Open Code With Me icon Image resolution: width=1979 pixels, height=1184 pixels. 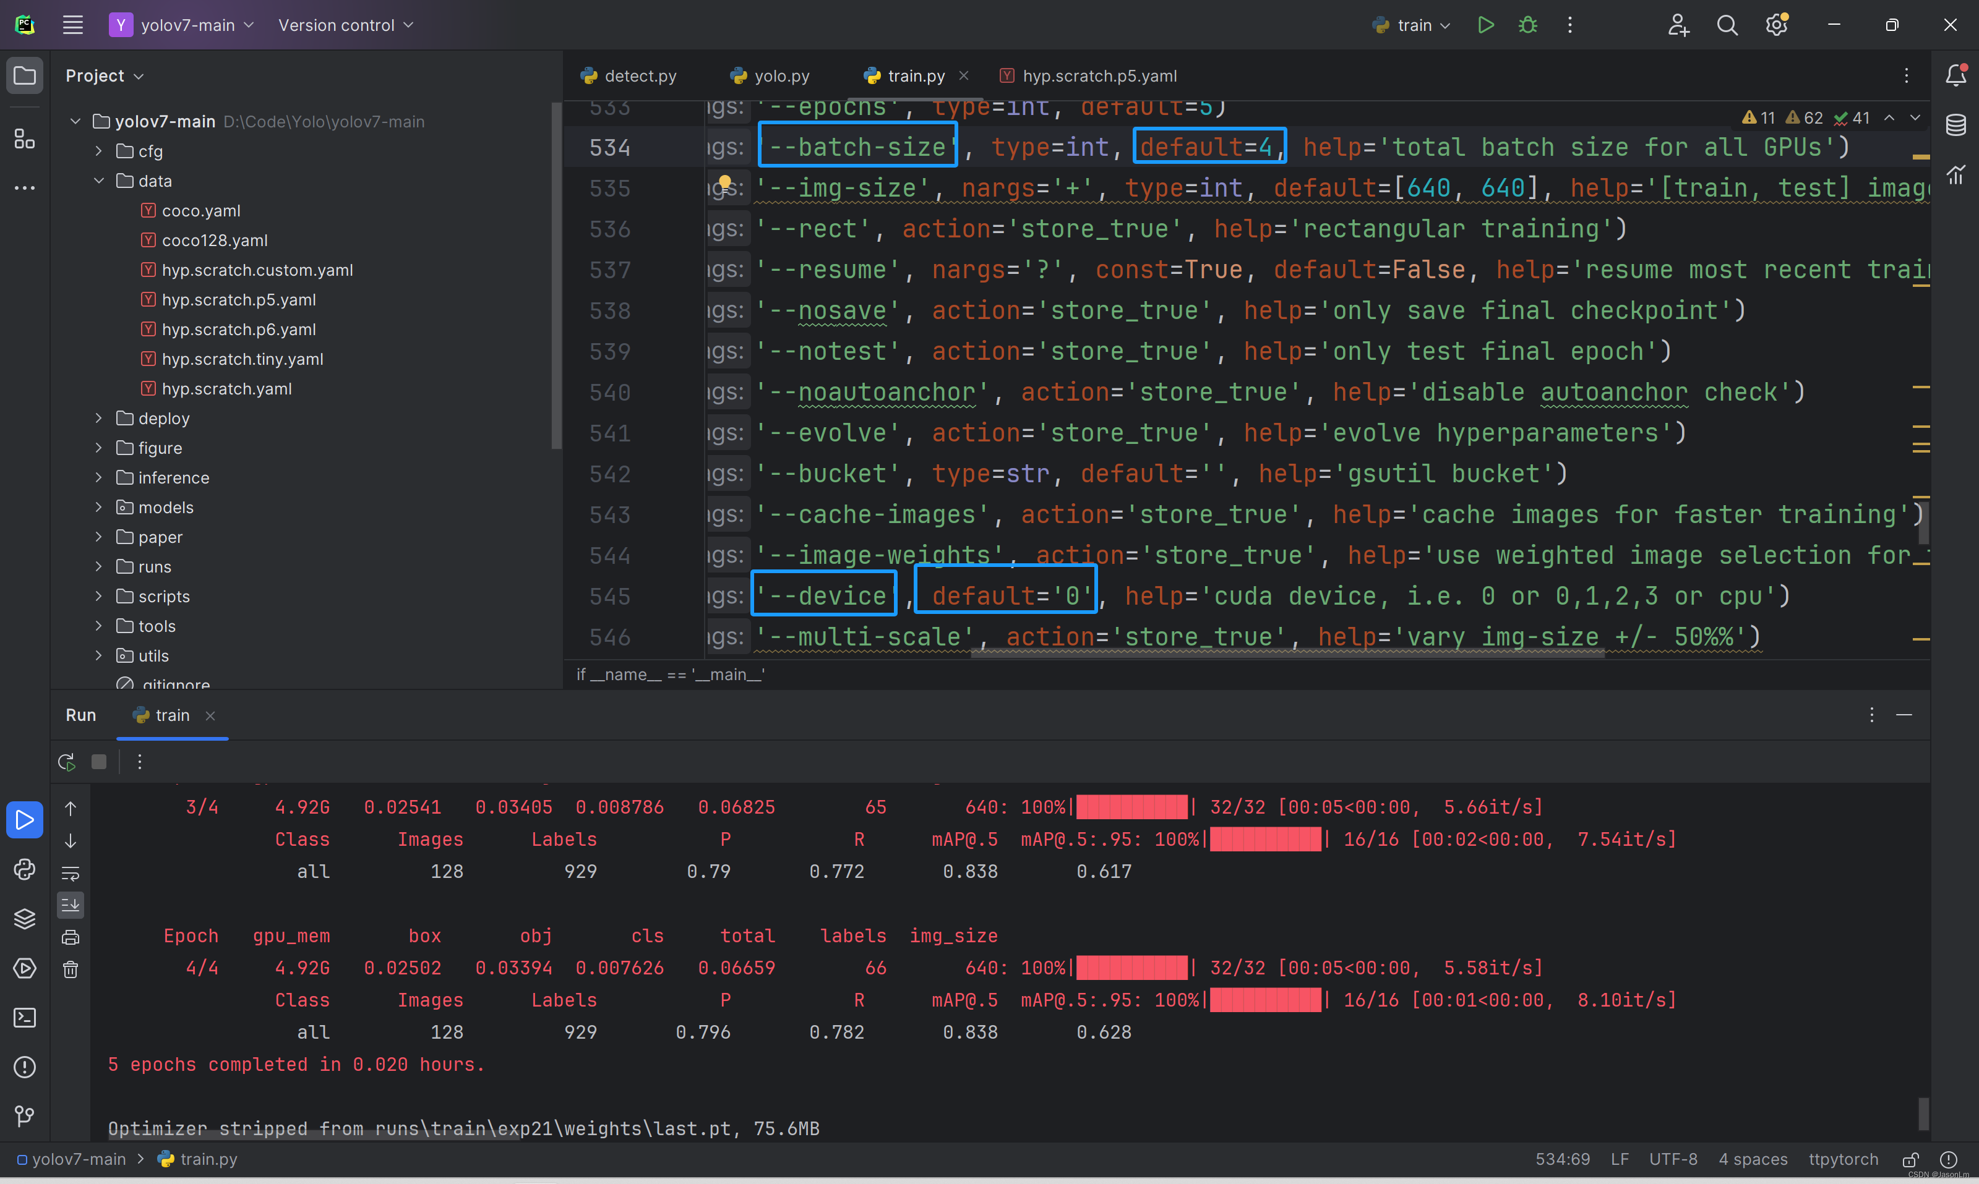click(1678, 25)
